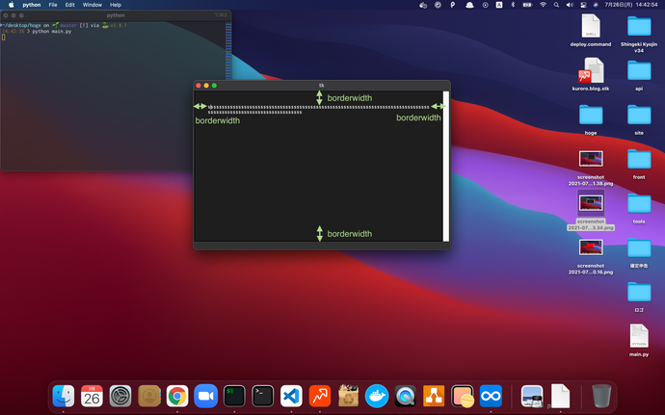Open Finder from the Dock

pyautogui.click(x=64, y=396)
